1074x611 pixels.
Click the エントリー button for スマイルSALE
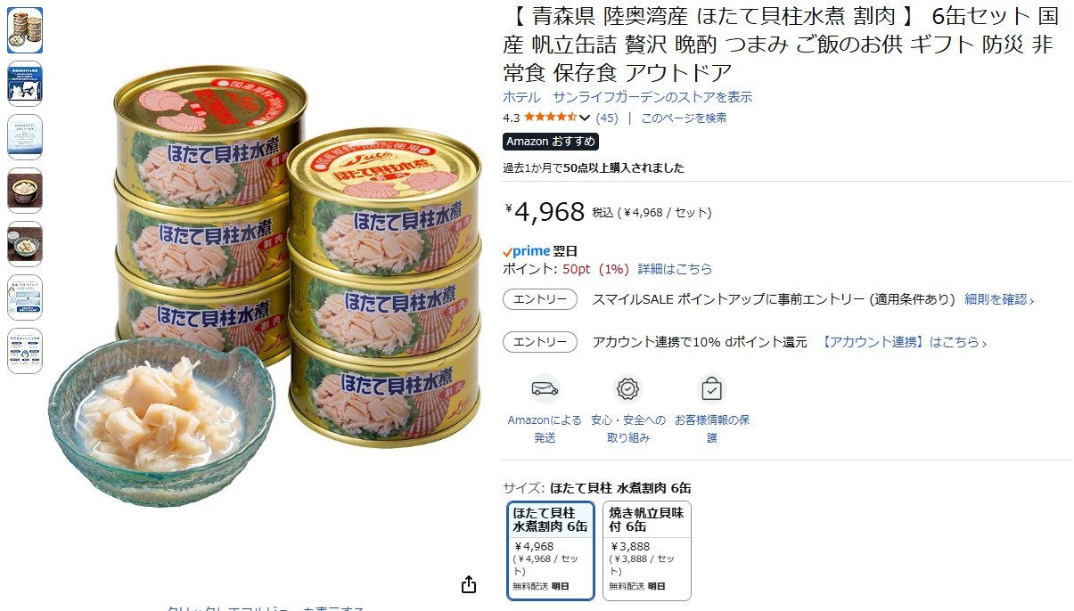pos(540,299)
